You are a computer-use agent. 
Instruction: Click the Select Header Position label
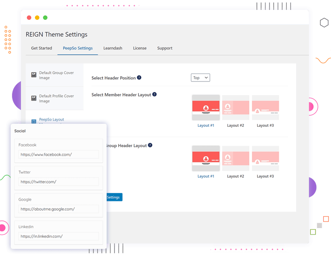click(114, 78)
